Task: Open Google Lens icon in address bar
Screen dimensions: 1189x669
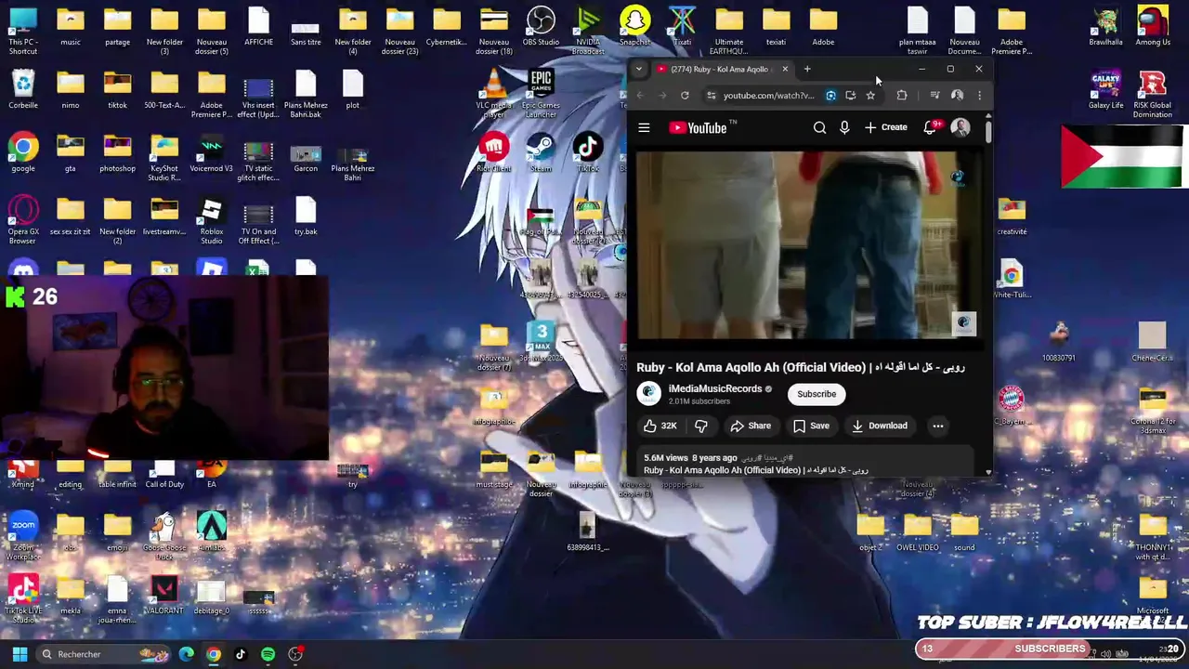Action: pos(830,95)
